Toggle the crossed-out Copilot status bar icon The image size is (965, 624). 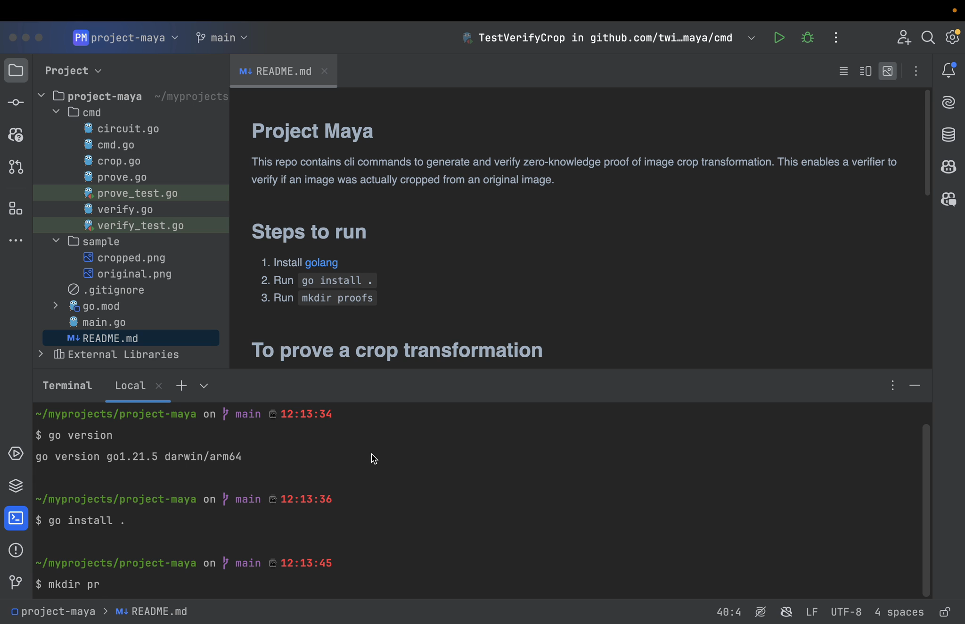[786, 612]
